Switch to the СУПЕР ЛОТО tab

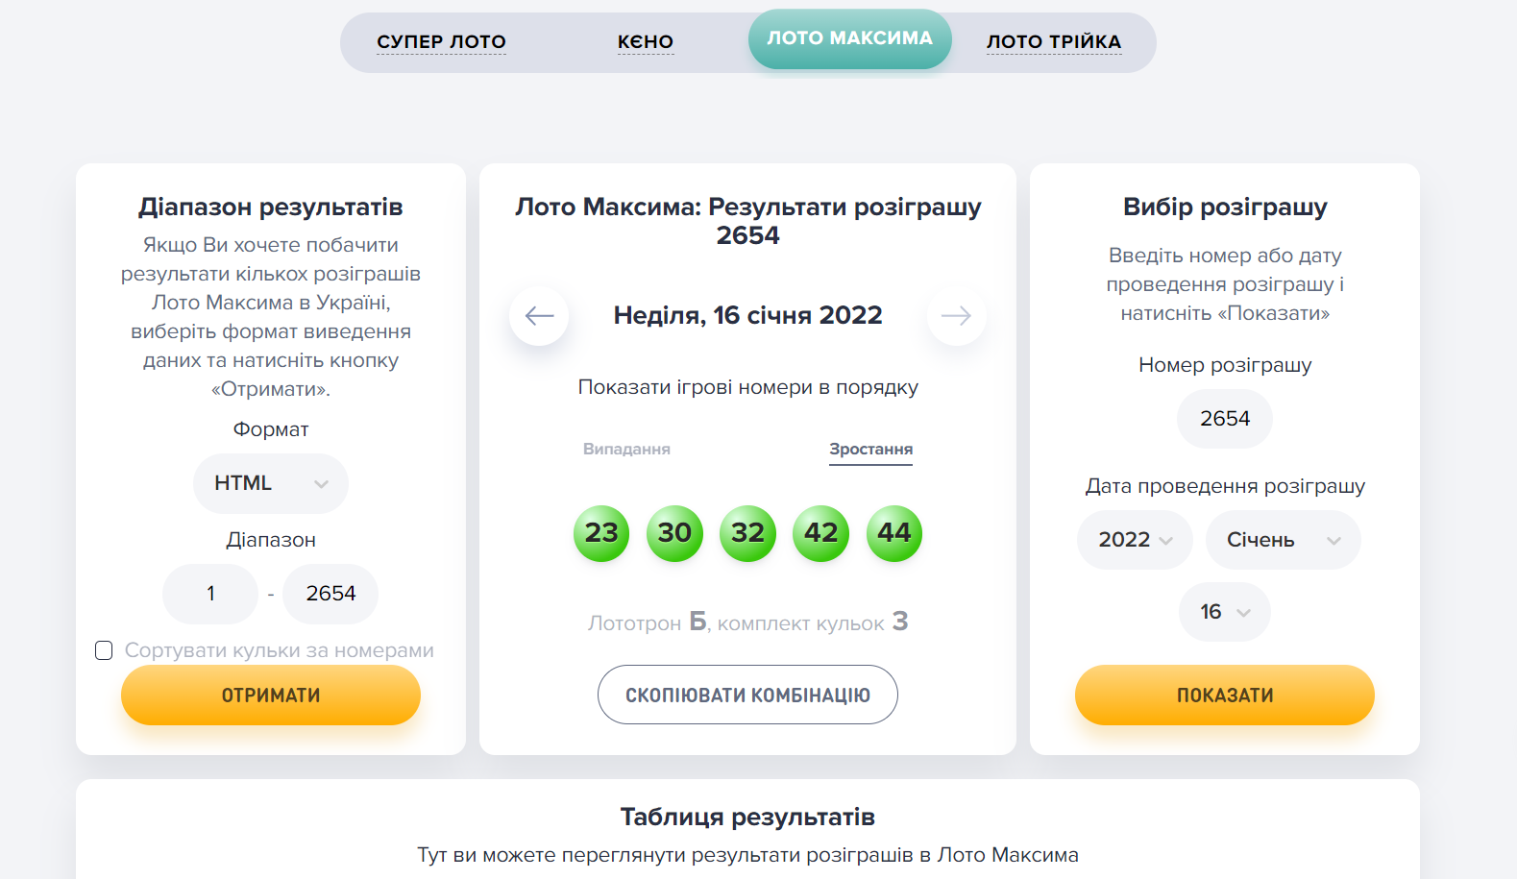pyautogui.click(x=441, y=41)
